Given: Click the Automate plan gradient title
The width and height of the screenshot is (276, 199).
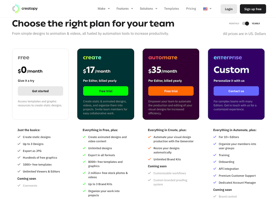Looking at the screenshot, I should coord(163,58).
